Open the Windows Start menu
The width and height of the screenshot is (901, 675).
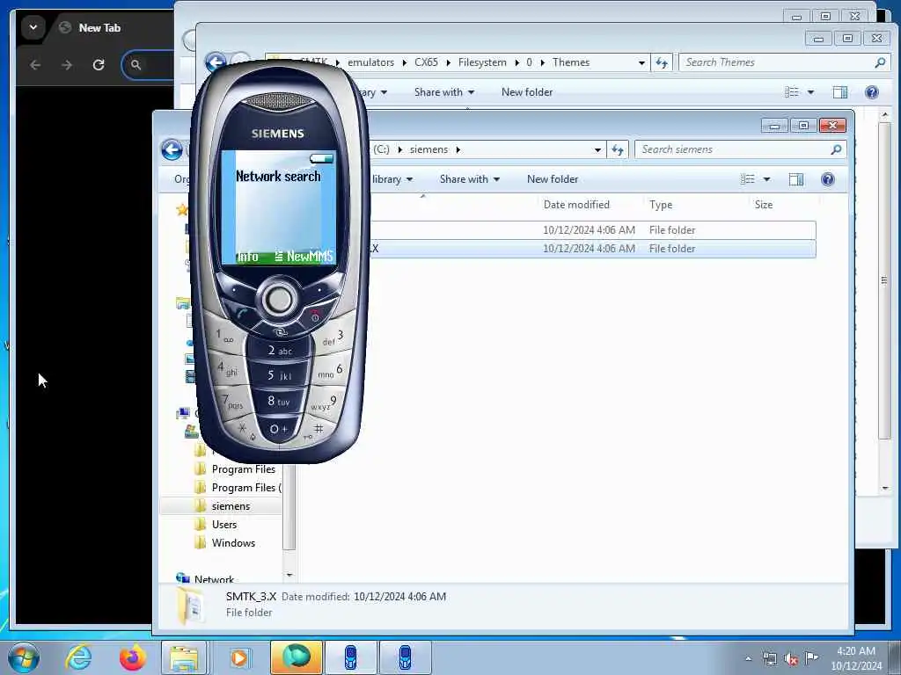tap(23, 657)
